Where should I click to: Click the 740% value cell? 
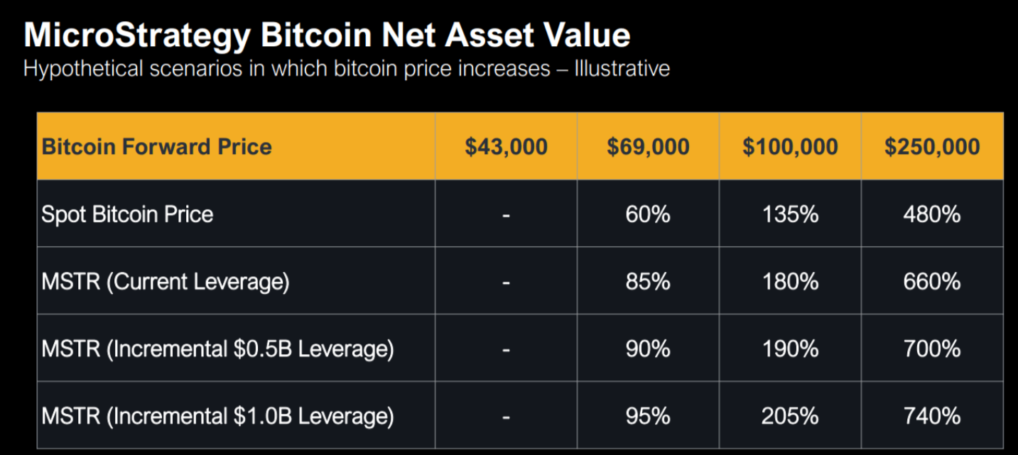click(932, 416)
